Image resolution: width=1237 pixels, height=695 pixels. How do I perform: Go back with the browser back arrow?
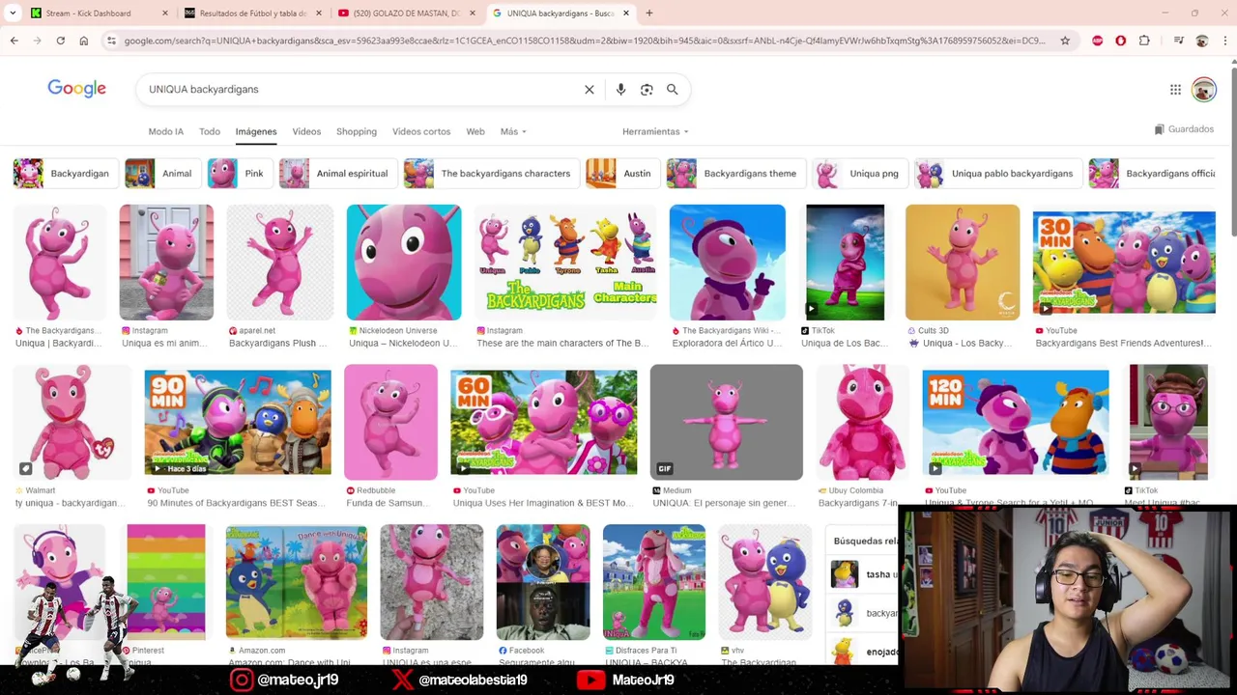pos(14,41)
